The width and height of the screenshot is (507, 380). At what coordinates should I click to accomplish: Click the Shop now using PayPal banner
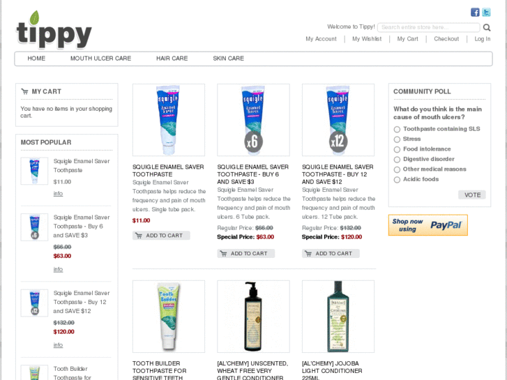(427, 225)
